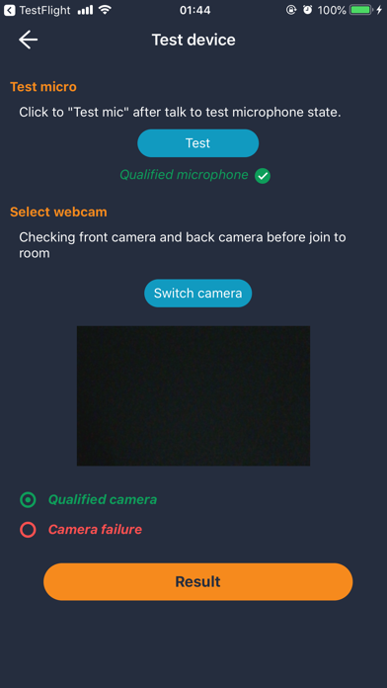Tap the back arrow icon
Screen dimensions: 387x688
28,40
